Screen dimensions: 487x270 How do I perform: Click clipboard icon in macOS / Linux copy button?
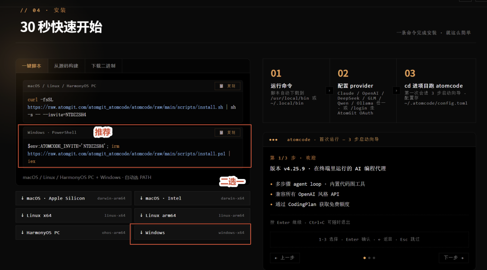pos(221,86)
